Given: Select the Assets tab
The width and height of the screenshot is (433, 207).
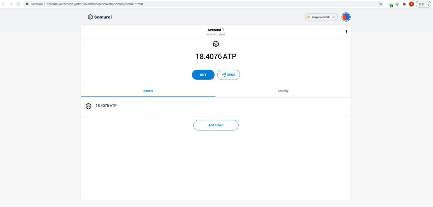Looking at the screenshot, I should coord(148,91).
